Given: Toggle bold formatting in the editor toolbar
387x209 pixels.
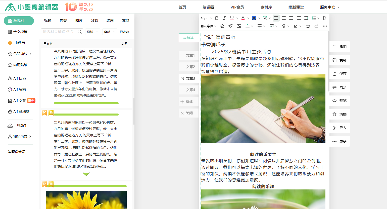Looking at the screenshot, I should click(x=217, y=18).
